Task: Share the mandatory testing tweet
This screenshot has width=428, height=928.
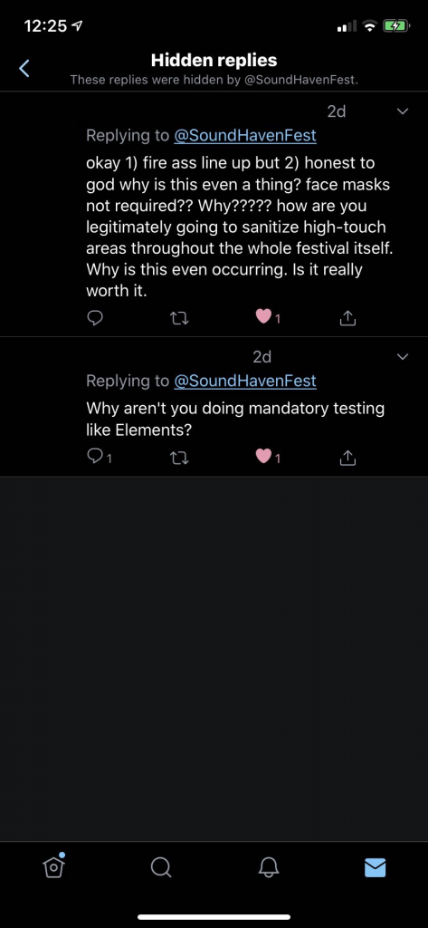Action: click(x=348, y=457)
